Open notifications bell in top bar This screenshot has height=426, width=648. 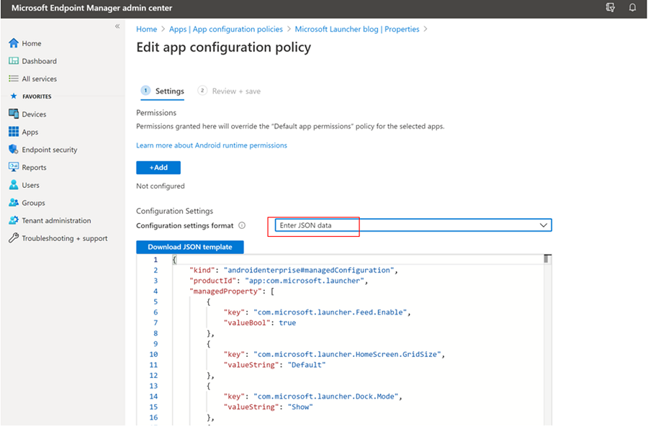[632, 7]
